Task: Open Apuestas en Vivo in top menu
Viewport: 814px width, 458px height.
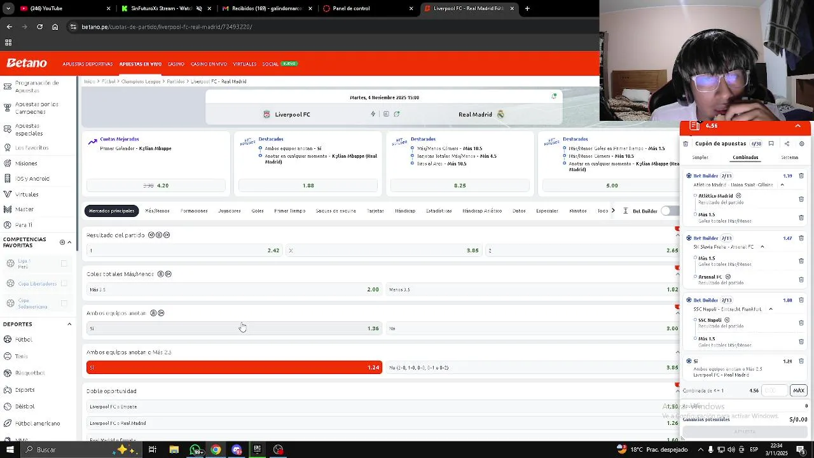Action: pos(140,64)
